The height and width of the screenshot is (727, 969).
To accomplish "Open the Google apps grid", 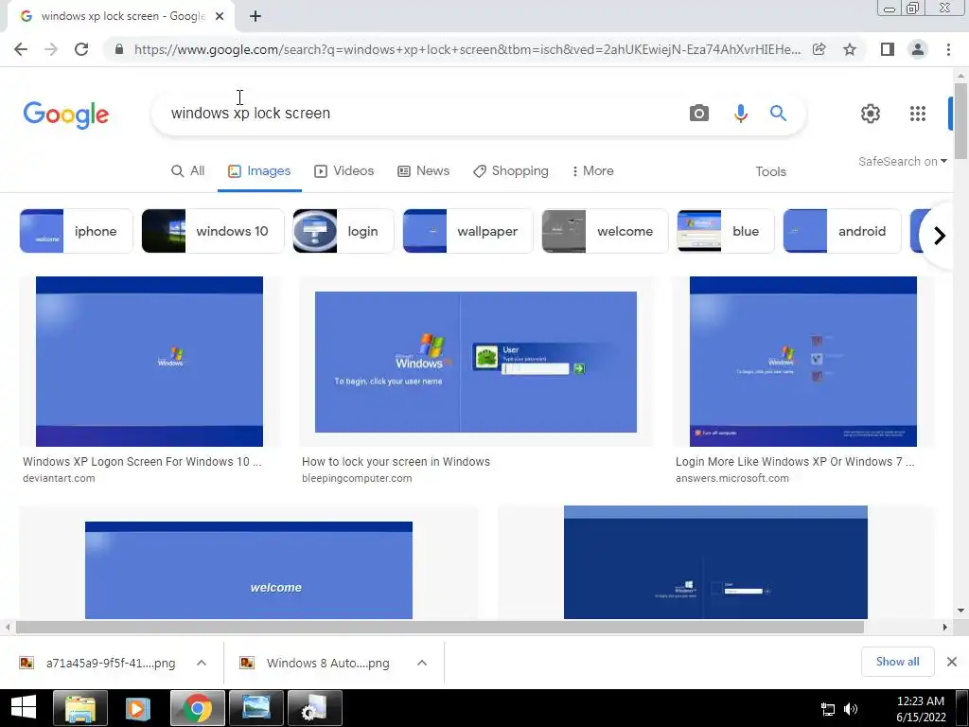I will [x=918, y=114].
